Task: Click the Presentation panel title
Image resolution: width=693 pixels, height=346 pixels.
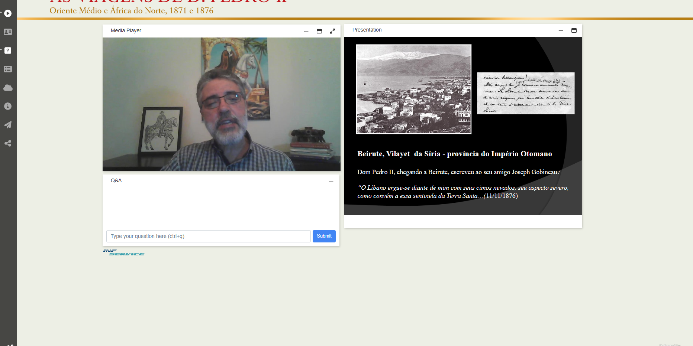Action: coord(367,30)
